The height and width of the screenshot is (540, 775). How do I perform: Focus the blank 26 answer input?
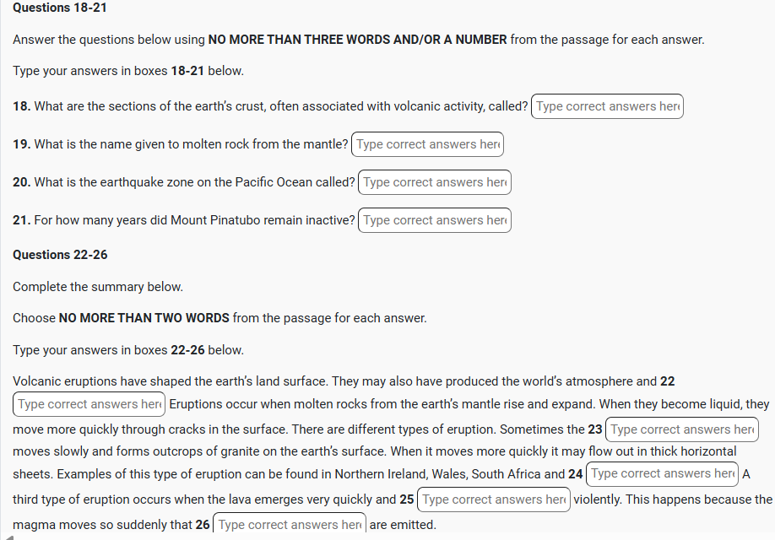[x=289, y=525]
